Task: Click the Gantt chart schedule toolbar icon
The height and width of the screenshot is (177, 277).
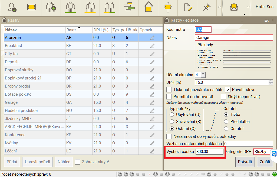Action: tap(128, 7)
